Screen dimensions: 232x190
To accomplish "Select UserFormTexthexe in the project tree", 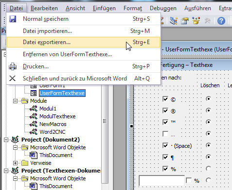I will pos(62,93).
